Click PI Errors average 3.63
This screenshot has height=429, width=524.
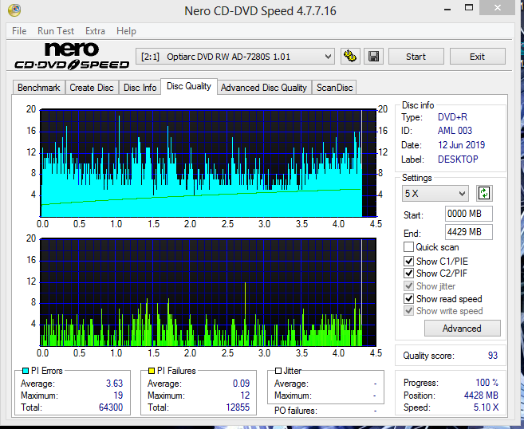coord(114,384)
